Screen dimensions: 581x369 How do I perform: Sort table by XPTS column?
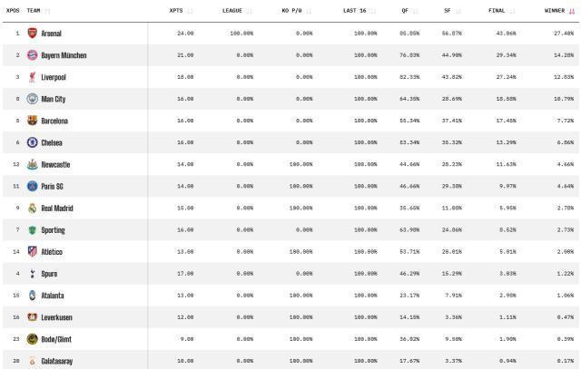pos(176,11)
